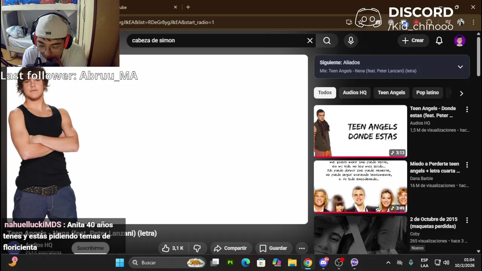482x271 pixels.
Task: Click the taskbar Buscar search box
Action: click(168, 262)
